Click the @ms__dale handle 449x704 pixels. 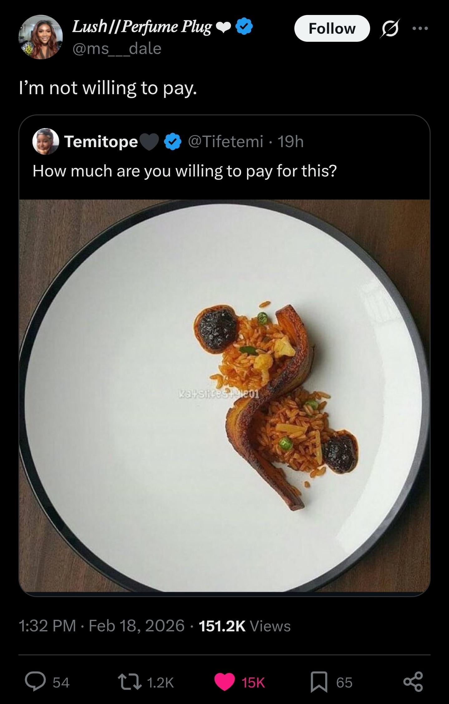coord(117,49)
